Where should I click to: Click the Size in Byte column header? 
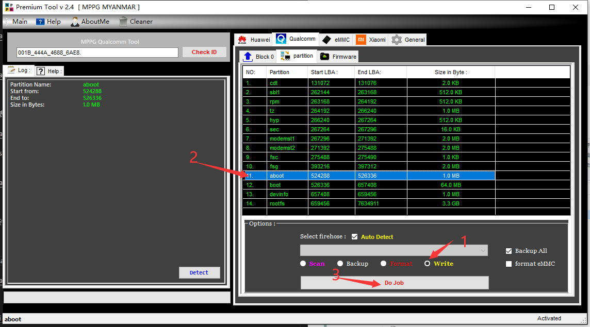[x=451, y=72]
